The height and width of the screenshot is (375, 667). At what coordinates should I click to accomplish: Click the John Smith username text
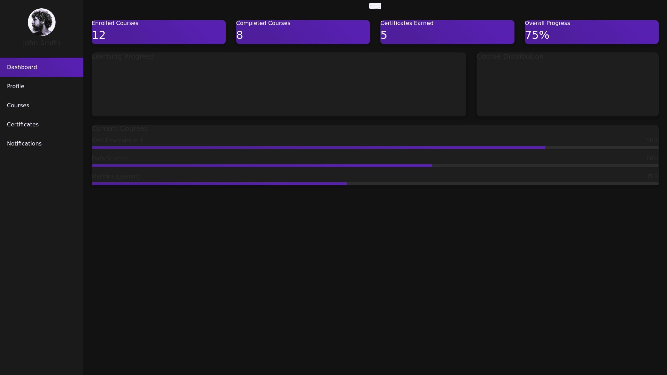click(42, 43)
